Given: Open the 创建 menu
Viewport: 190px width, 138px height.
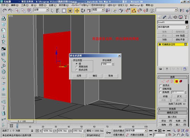Looking at the screenshot, I should click(x=52, y=5).
